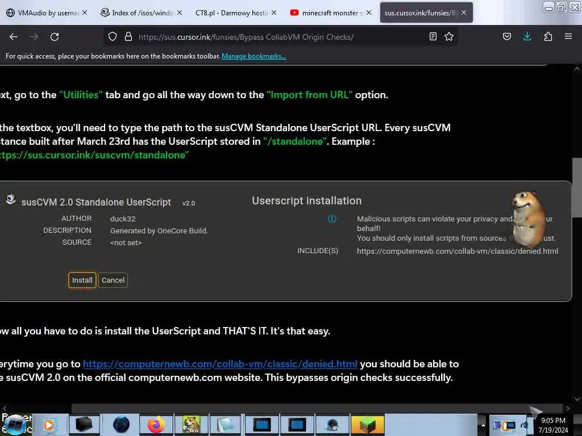The image size is (582, 436).
Task: Open the hamster Box taskbar icon
Action: coord(191,425)
